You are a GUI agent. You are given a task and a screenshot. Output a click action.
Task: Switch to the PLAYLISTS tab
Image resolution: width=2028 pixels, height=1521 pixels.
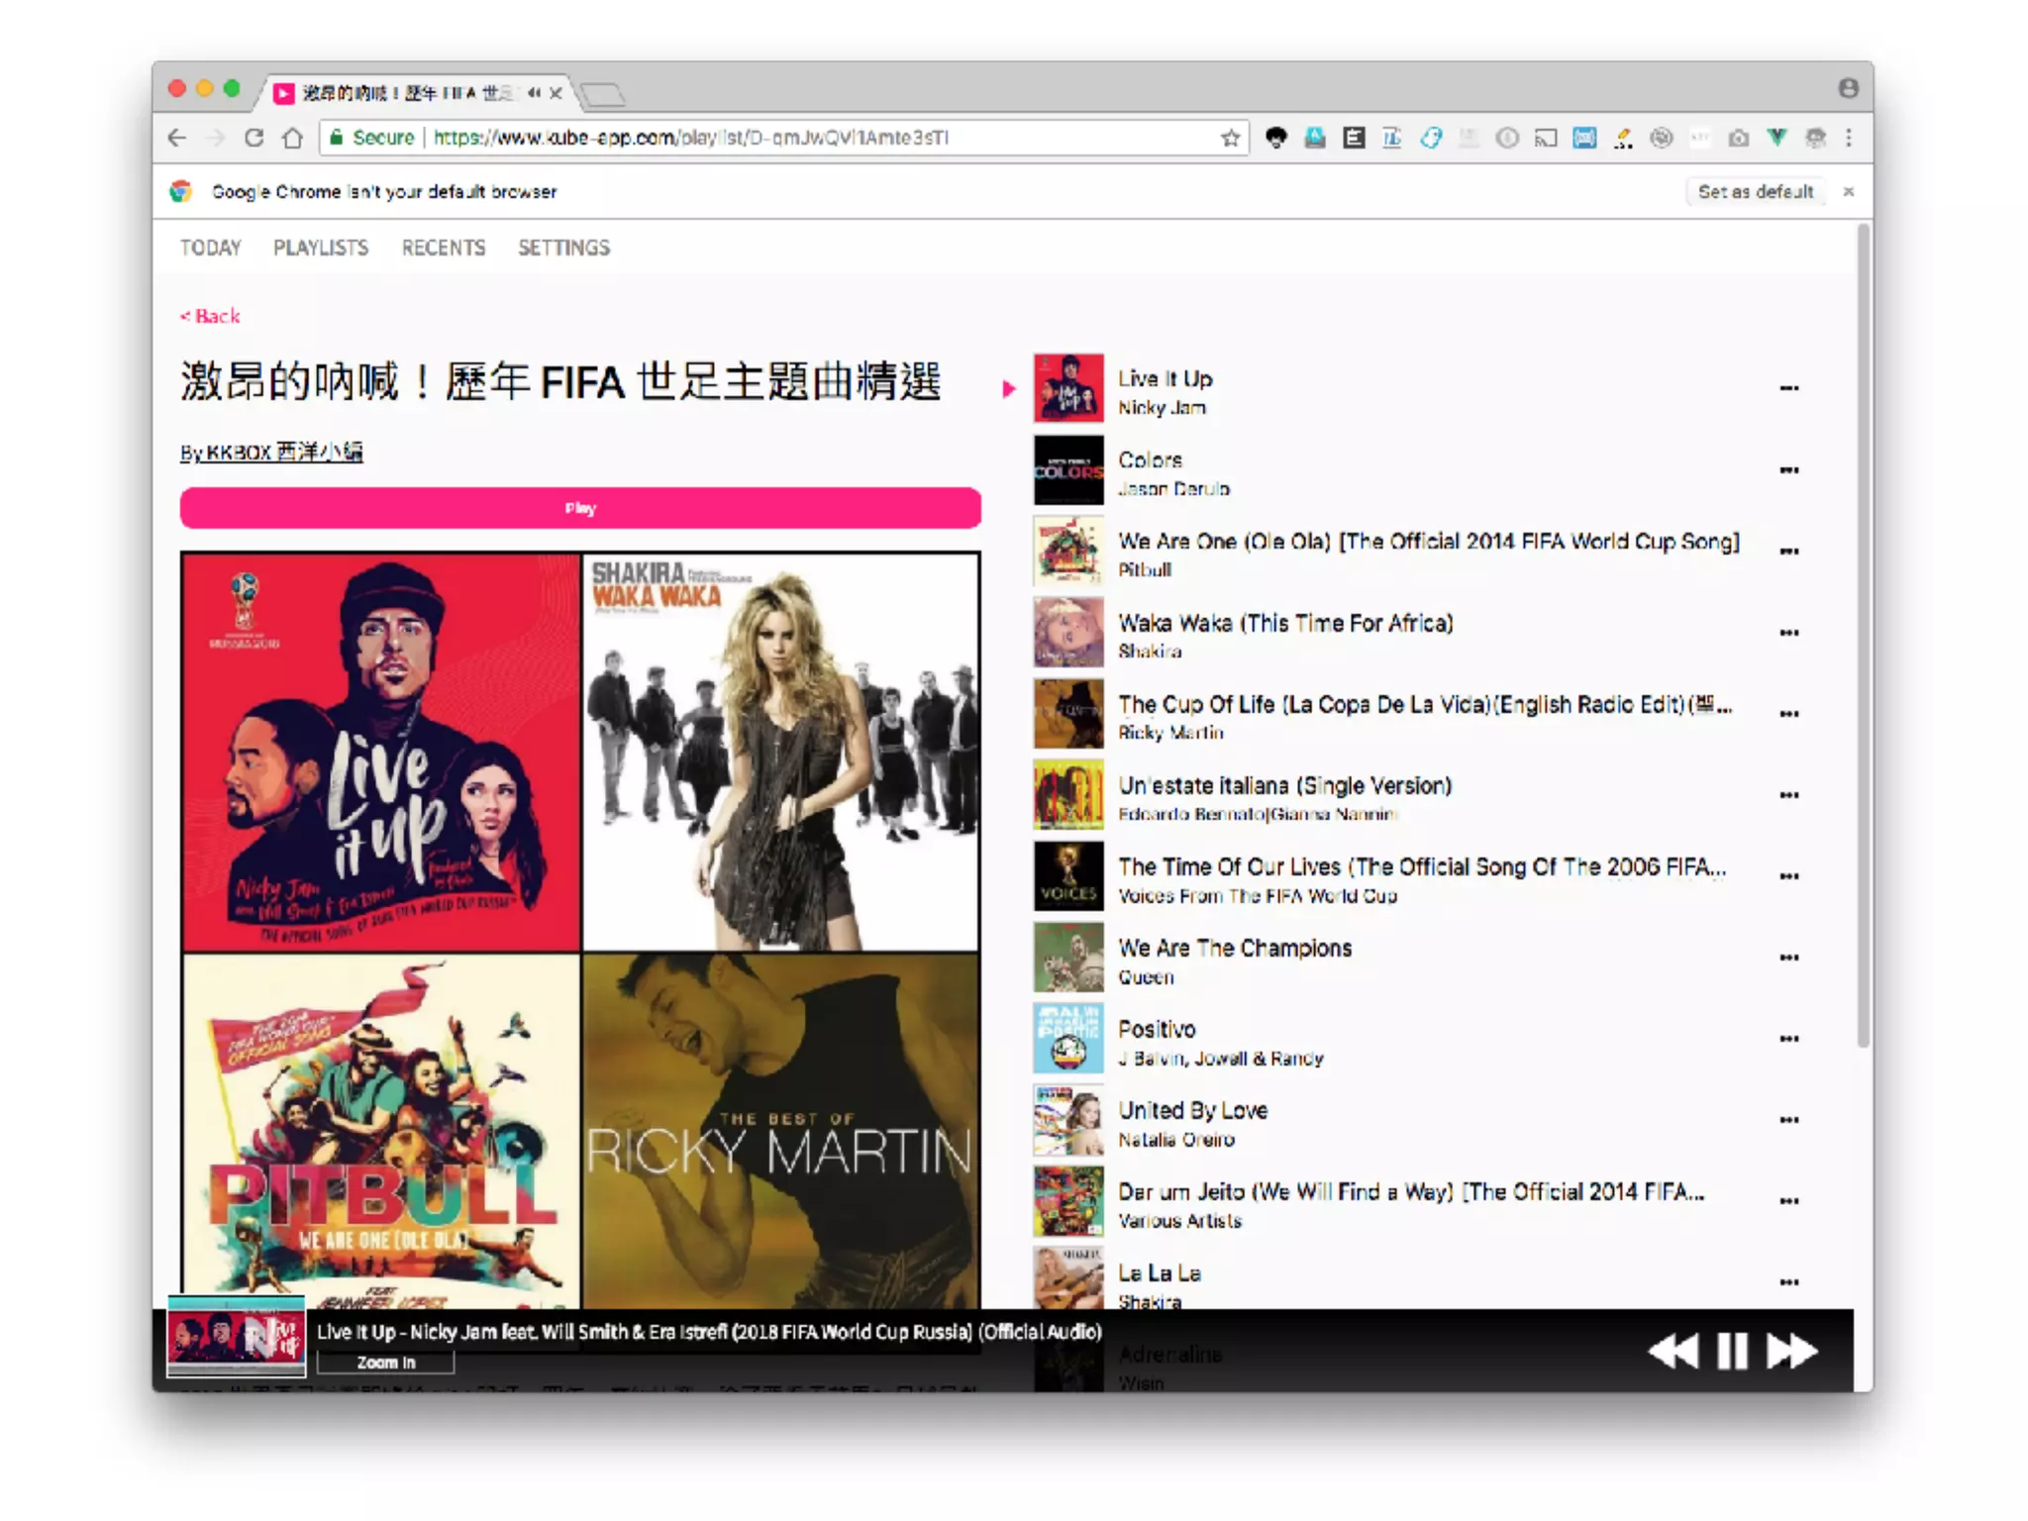click(x=321, y=248)
